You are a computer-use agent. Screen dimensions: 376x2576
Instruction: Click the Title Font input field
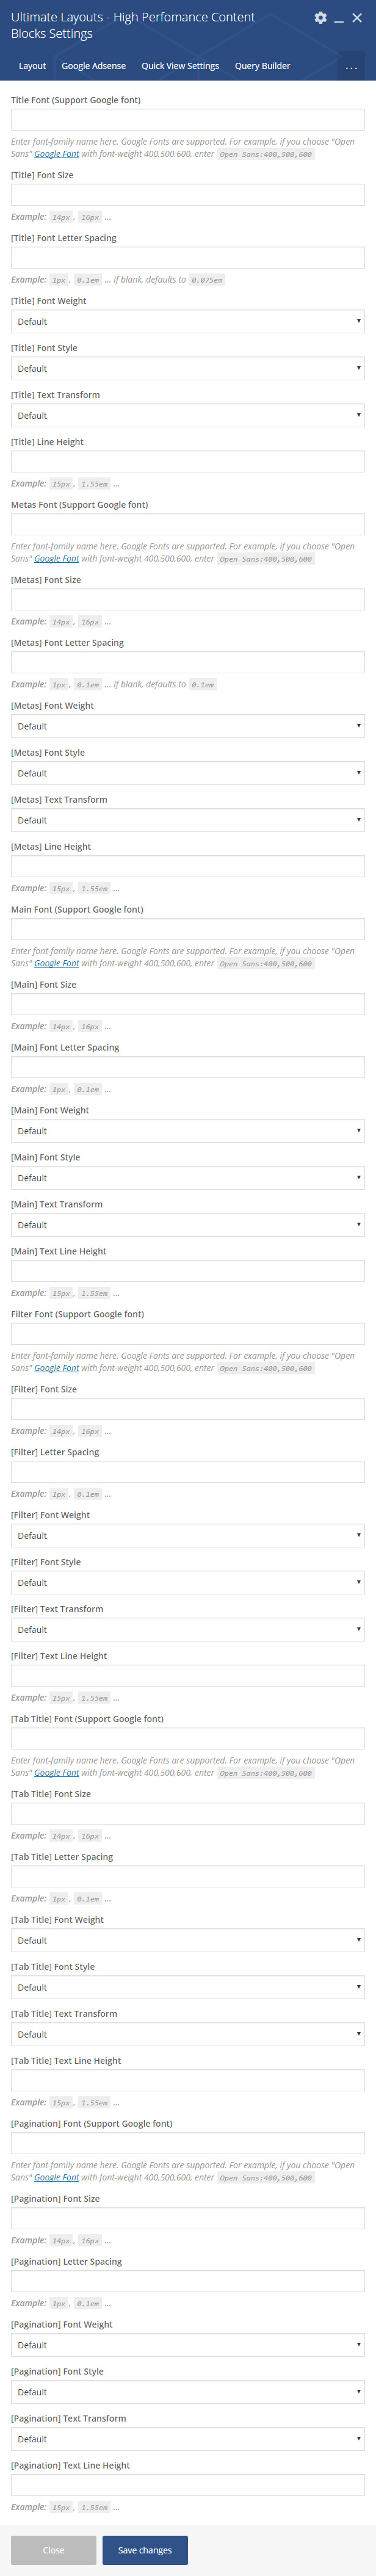coord(187,120)
